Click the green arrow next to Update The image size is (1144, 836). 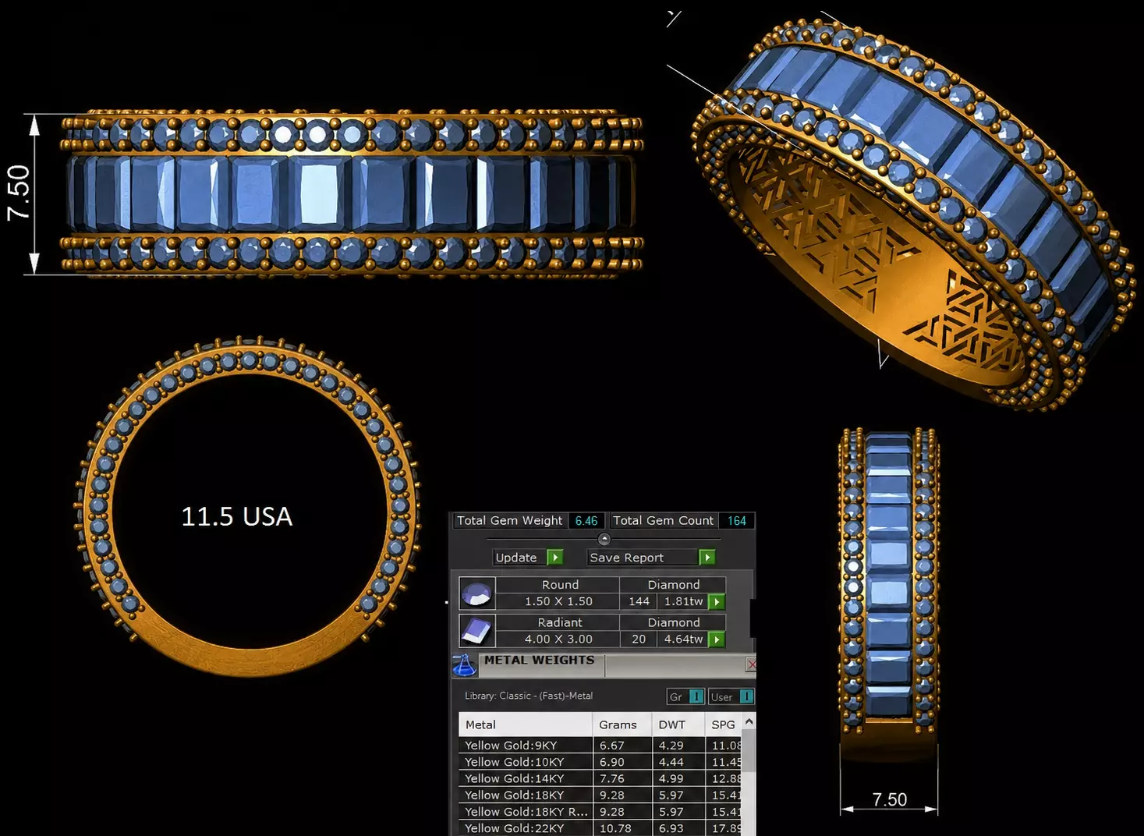(555, 558)
